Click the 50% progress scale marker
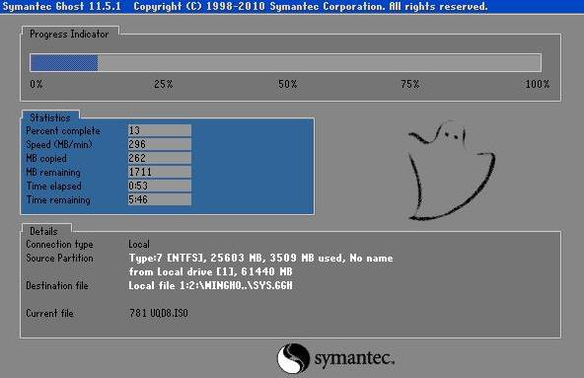This screenshot has width=584, height=378. click(x=287, y=84)
